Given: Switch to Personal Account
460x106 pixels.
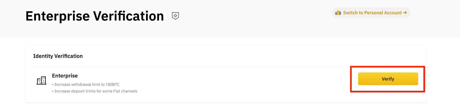Looking at the screenshot, I should pos(371,13).
